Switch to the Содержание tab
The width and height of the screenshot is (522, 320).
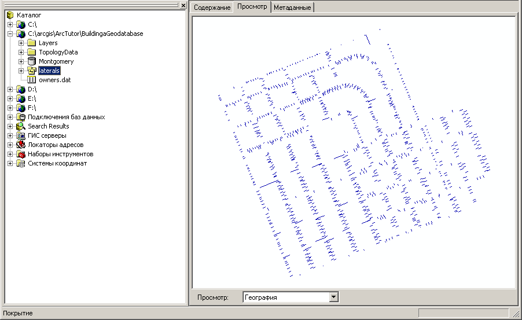pyautogui.click(x=212, y=8)
